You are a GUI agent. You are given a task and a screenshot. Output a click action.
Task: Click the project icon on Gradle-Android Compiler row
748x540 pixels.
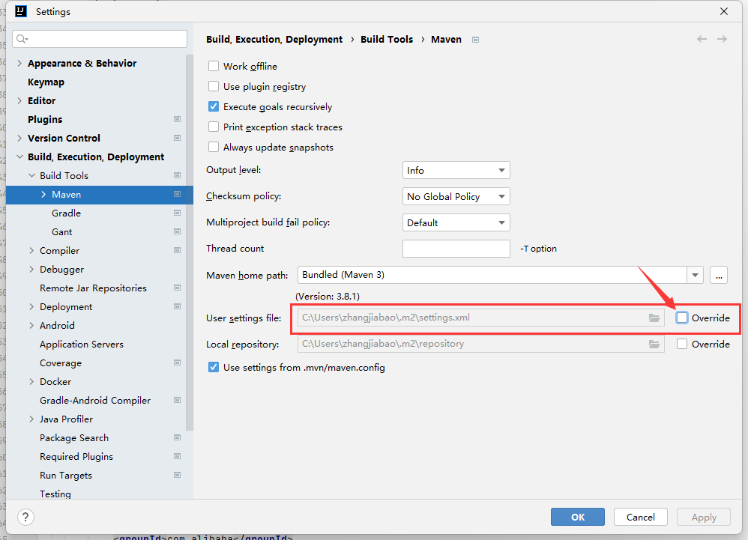pos(177,401)
